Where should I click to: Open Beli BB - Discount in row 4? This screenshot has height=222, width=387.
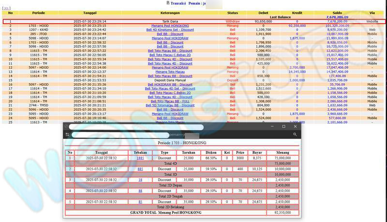170,34
